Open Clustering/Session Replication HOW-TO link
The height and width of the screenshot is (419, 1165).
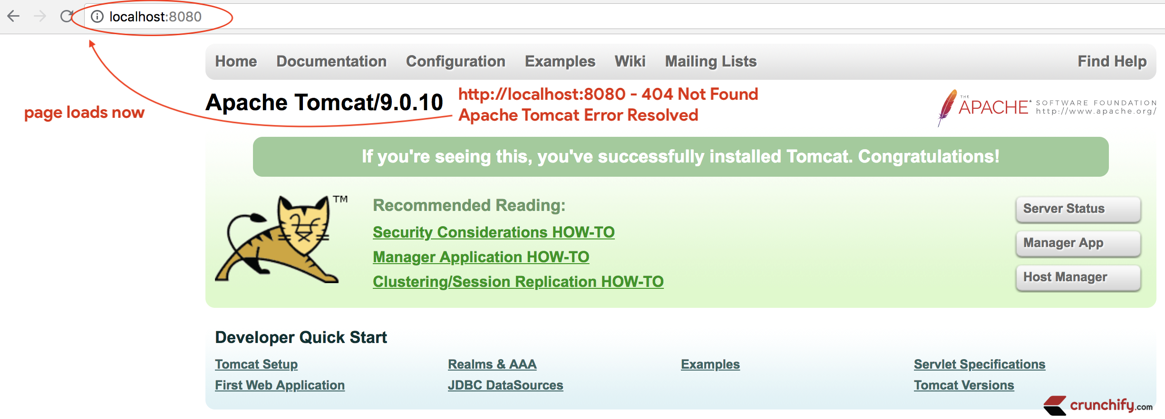518,282
